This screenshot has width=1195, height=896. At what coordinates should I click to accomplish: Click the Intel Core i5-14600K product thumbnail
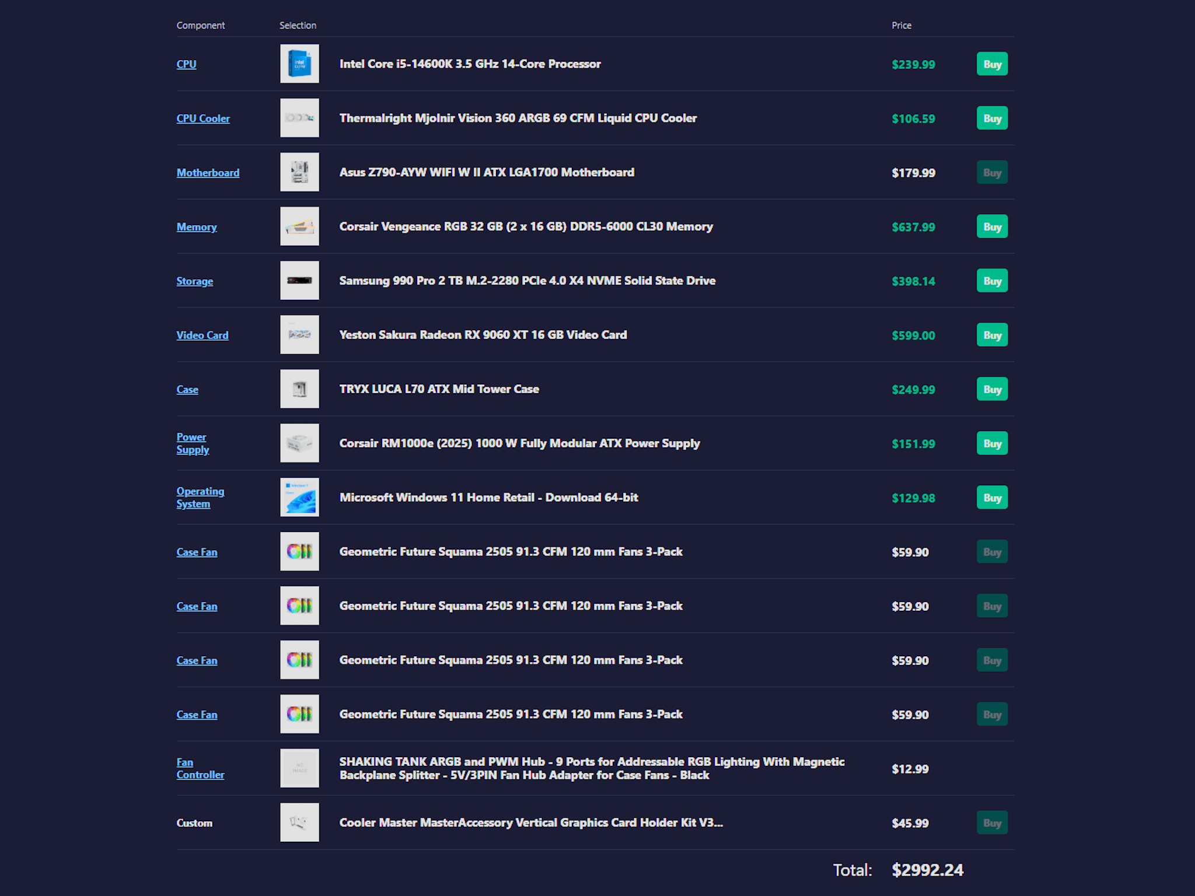tap(299, 64)
